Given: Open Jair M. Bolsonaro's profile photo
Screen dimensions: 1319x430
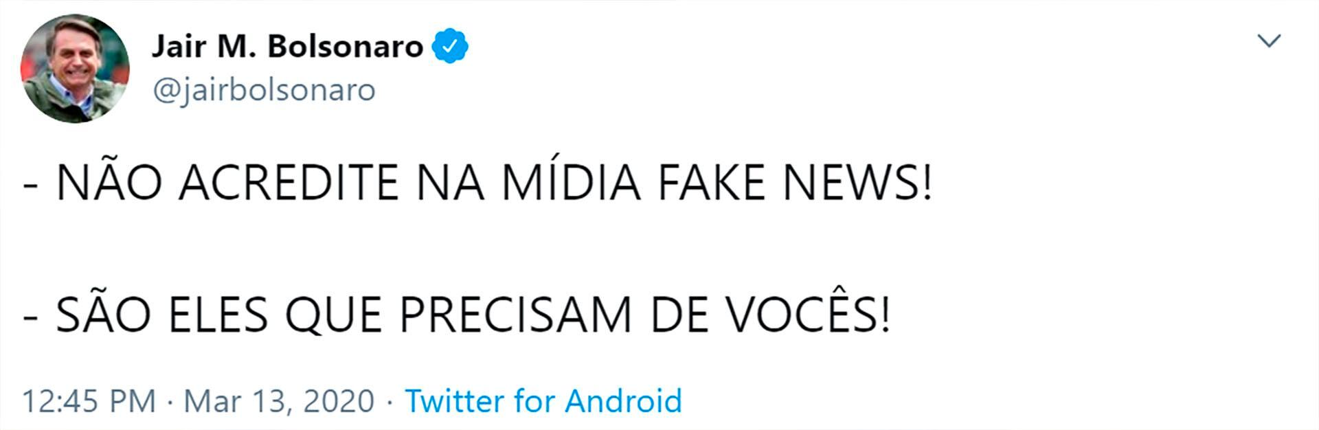Looking at the screenshot, I should 75,69.
